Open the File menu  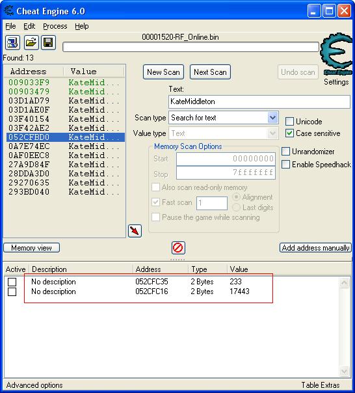click(x=10, y=26)
